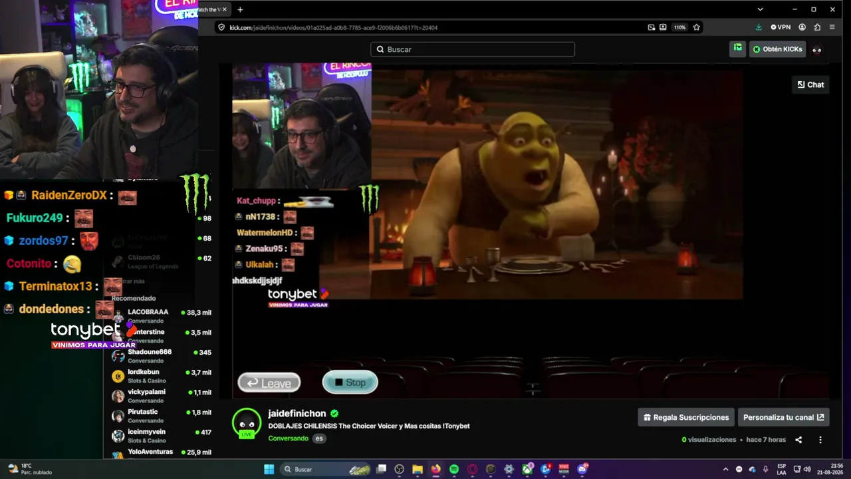The image size is (851, 479).
Task: Click Personaliza tu canal button
Action: tap(783, 417)
